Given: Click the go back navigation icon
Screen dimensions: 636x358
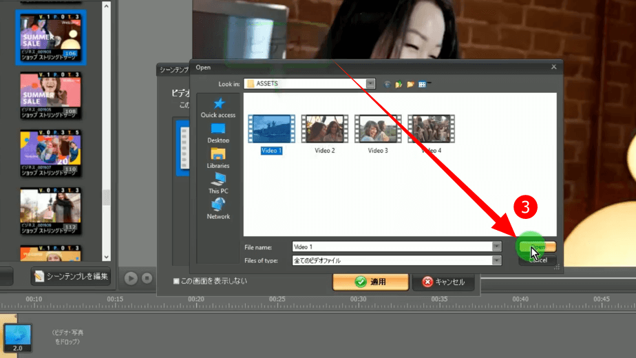Looking at the screenshot, I should click(388, 84).
